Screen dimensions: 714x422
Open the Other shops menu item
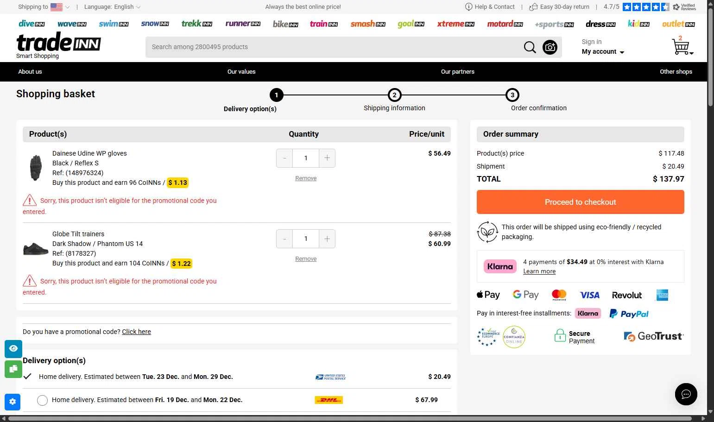coord(676,71)
